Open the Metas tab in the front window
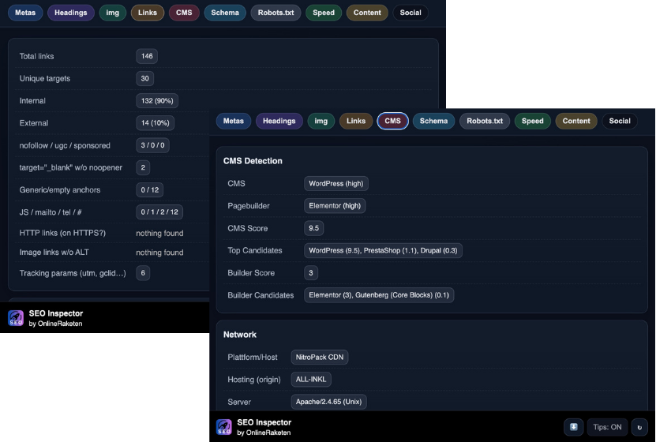Screen dimensions: 656x442 click(234, 121)
